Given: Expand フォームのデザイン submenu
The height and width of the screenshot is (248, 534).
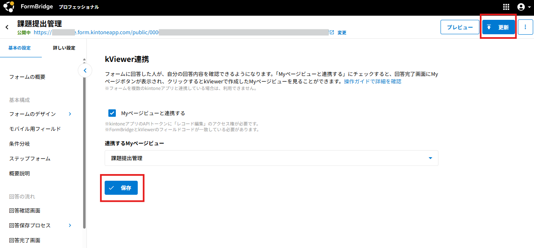Looking at the screenshot, I should (69, 114).
